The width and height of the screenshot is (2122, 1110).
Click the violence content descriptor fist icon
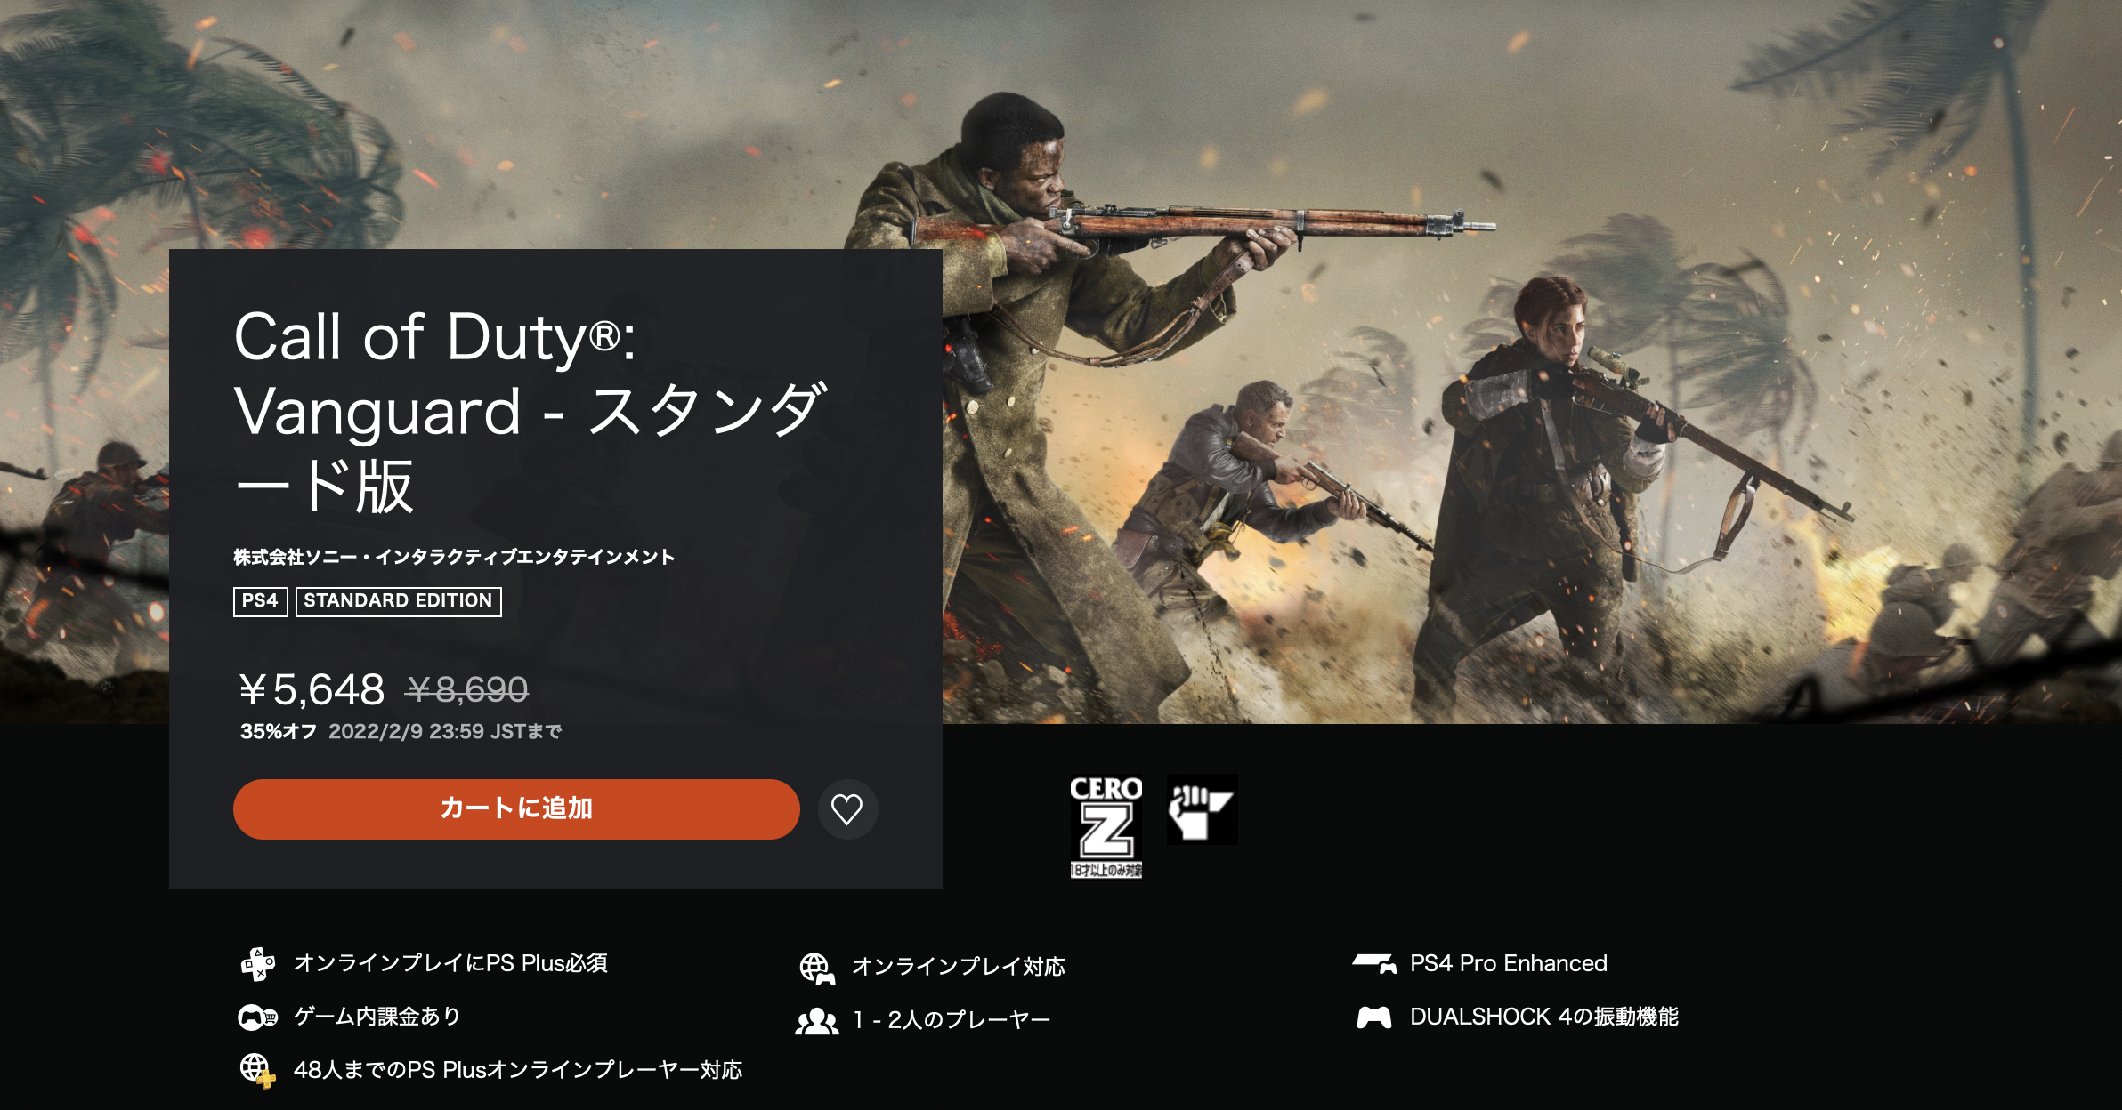pyautogui.click(x=1202, y=809)
